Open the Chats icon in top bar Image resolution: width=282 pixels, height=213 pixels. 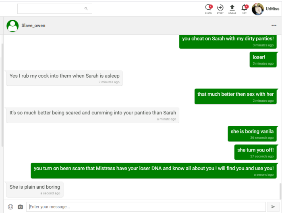(208, 8)
